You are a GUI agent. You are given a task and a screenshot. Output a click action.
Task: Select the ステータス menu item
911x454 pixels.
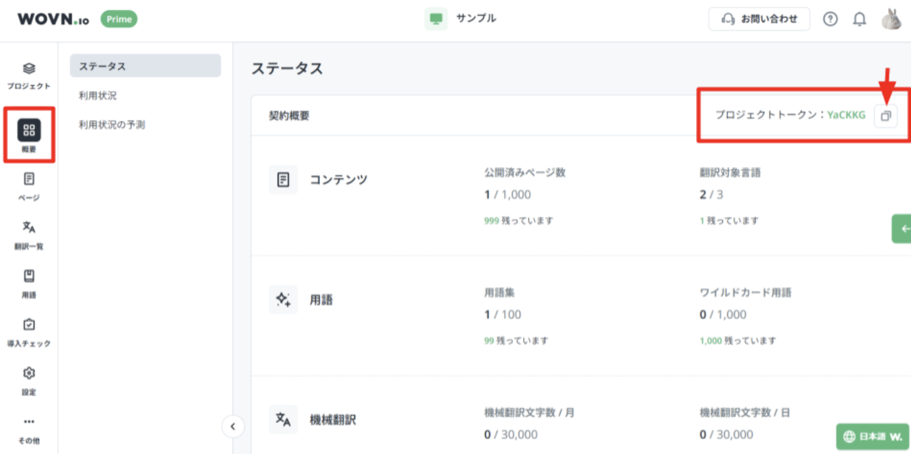(145, 66)
